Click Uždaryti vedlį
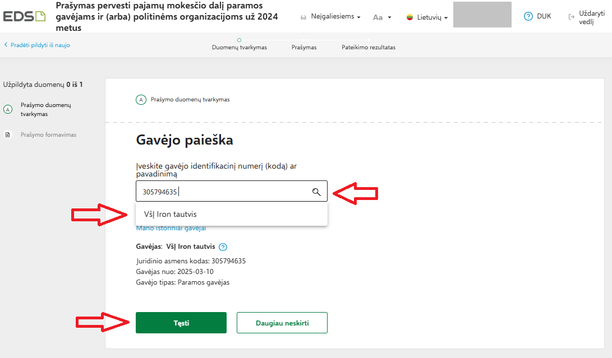Viewport: 612px width, 358px height. [592, 17]
